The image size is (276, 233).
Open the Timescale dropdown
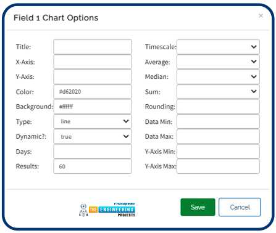[218, 47]
